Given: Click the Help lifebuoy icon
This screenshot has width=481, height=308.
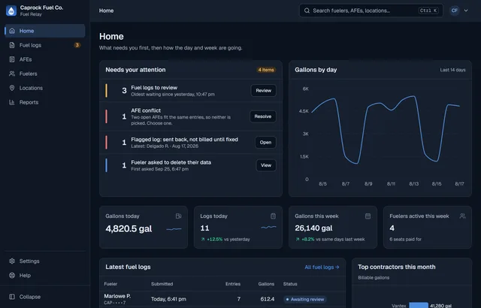Looking at the screenshot, I should tap(12, 275).
